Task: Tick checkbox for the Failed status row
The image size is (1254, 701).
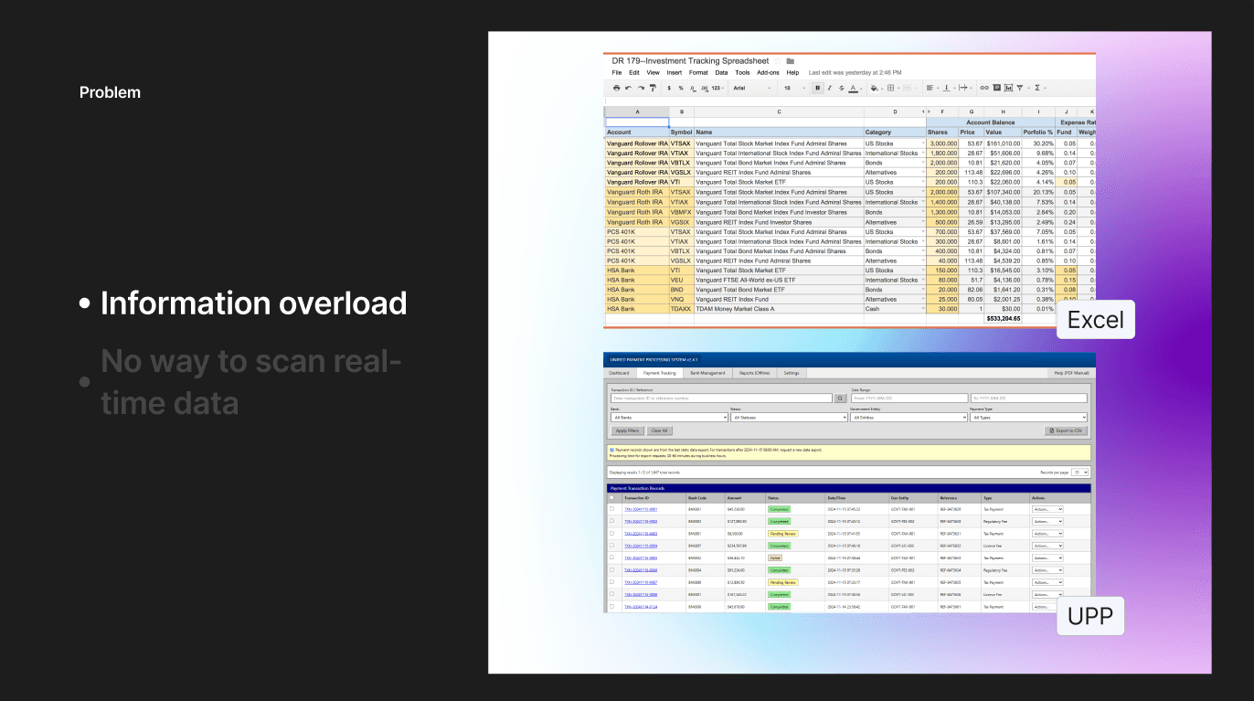Action: (x=612, y=557)
